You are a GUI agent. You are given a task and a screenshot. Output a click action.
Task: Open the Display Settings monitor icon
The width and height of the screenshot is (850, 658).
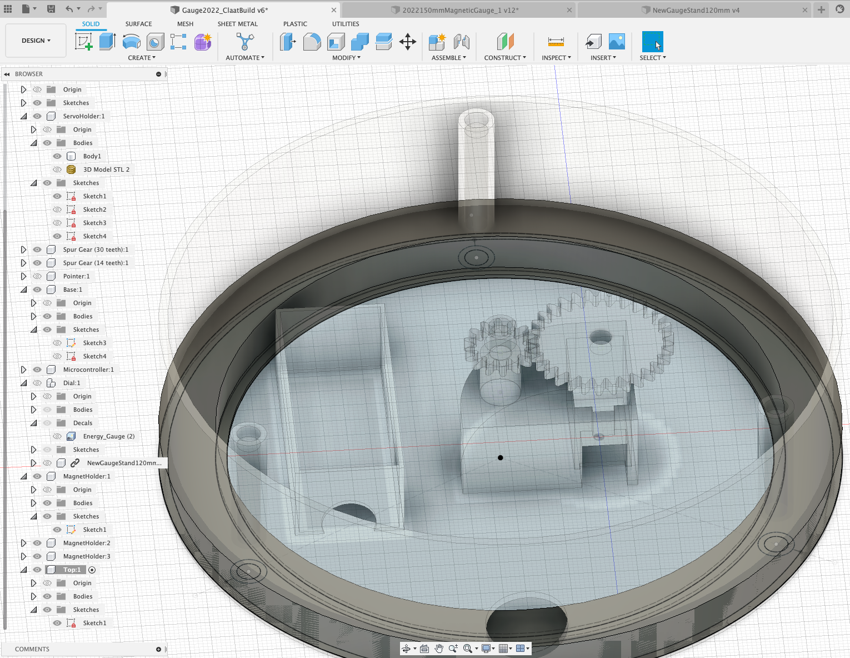[x=487, y=649]
